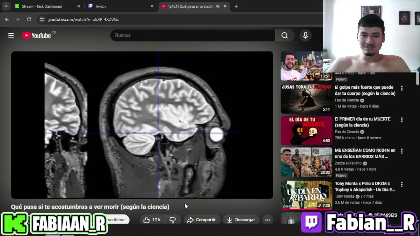Open El golpe más fuerte video thumbnail
420x236 pixels.
(x=306, y=99)
